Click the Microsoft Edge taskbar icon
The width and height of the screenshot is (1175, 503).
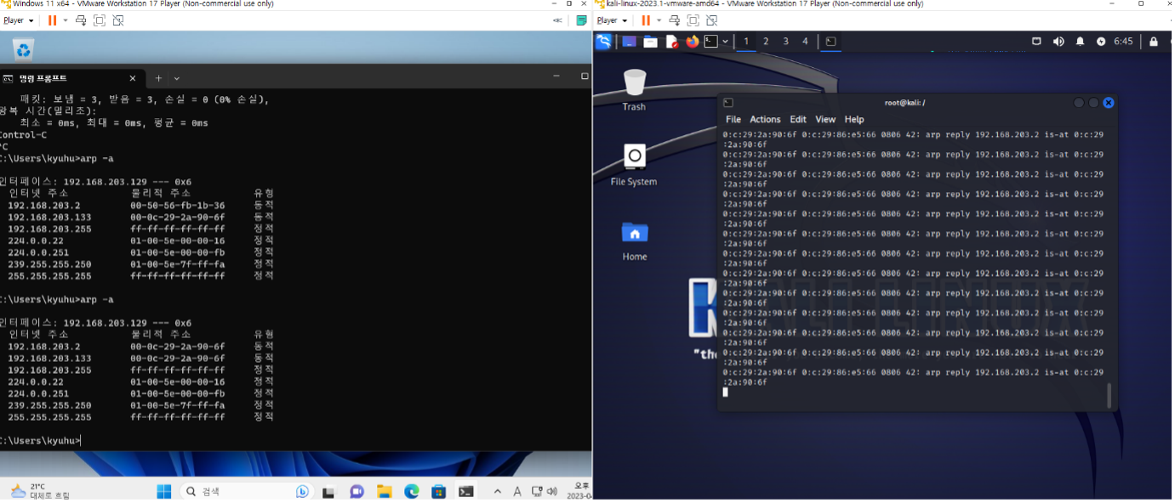click(x=411, y=491)
